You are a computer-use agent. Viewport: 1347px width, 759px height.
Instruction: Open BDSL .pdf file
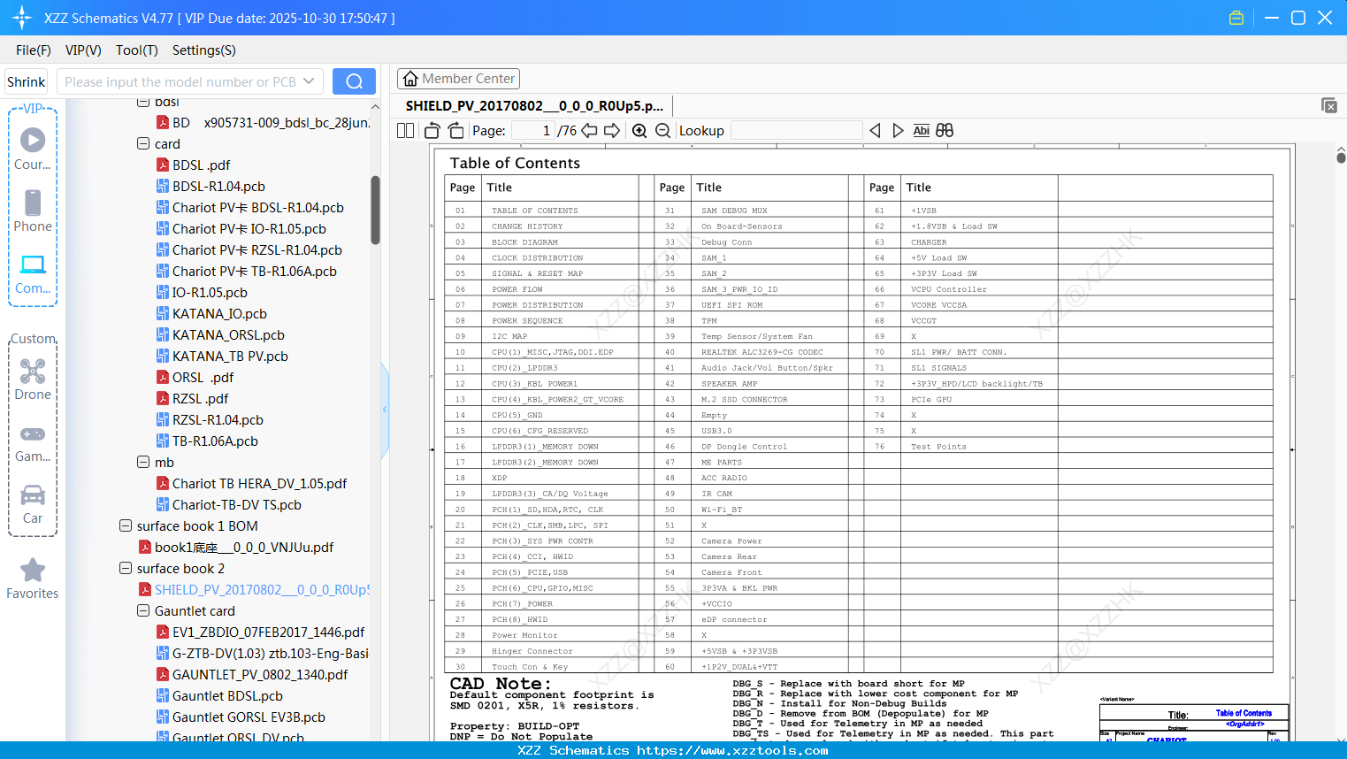193,165
